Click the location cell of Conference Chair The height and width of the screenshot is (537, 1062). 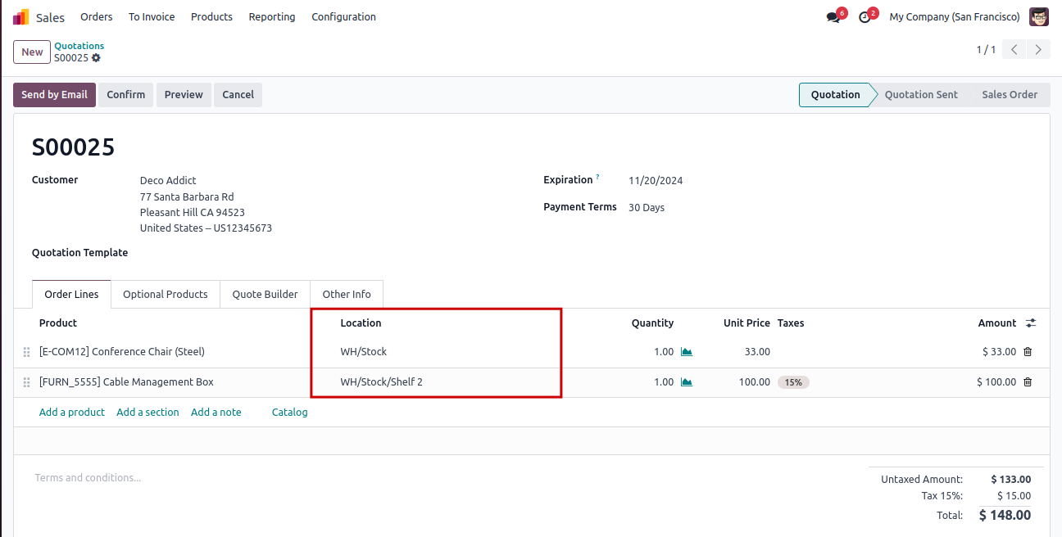[x=364, y=352]
